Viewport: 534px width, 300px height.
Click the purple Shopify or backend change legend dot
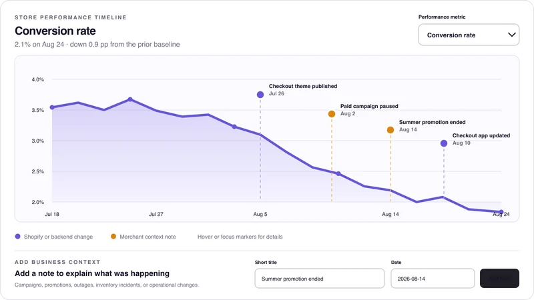pyautogui.click(x=18, y=237)
